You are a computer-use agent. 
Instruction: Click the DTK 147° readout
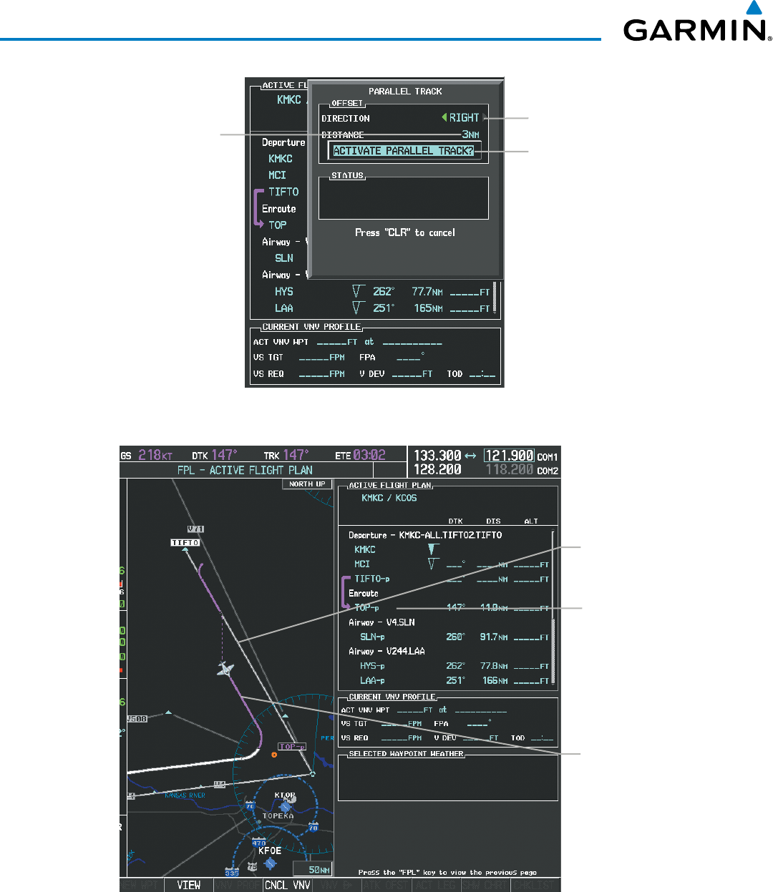click(x=215, y=455)
